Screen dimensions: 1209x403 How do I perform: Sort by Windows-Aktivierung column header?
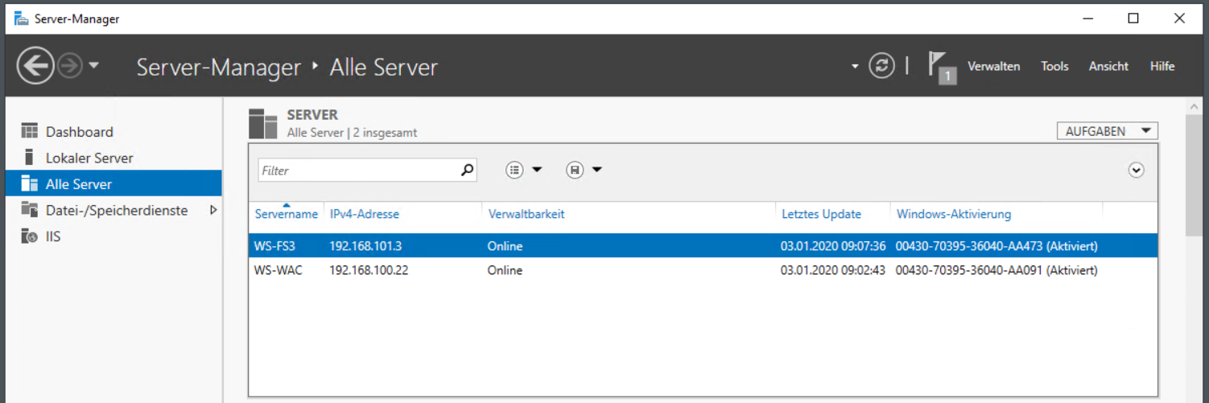954,214
